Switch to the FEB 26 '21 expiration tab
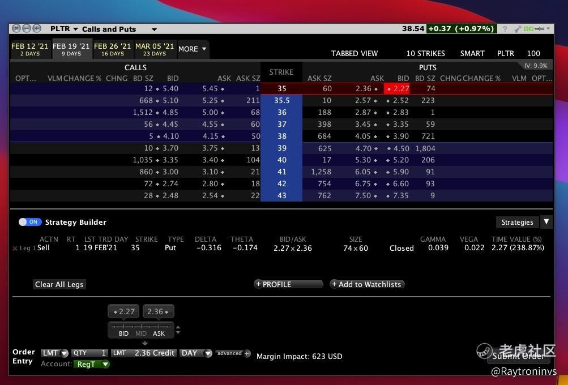 [112, 49]
